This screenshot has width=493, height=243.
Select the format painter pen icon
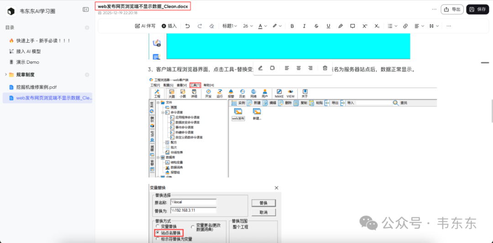pyautogui.click(x=341, y=26)
